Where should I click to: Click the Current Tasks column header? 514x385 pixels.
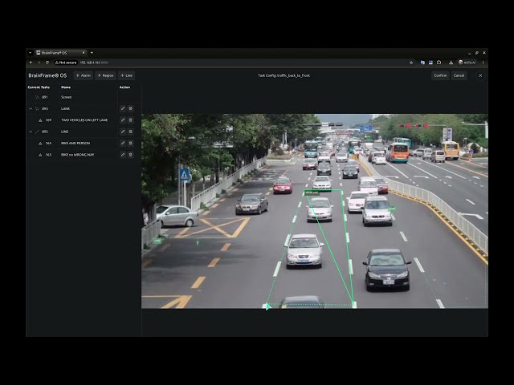[x=39, y=87]
